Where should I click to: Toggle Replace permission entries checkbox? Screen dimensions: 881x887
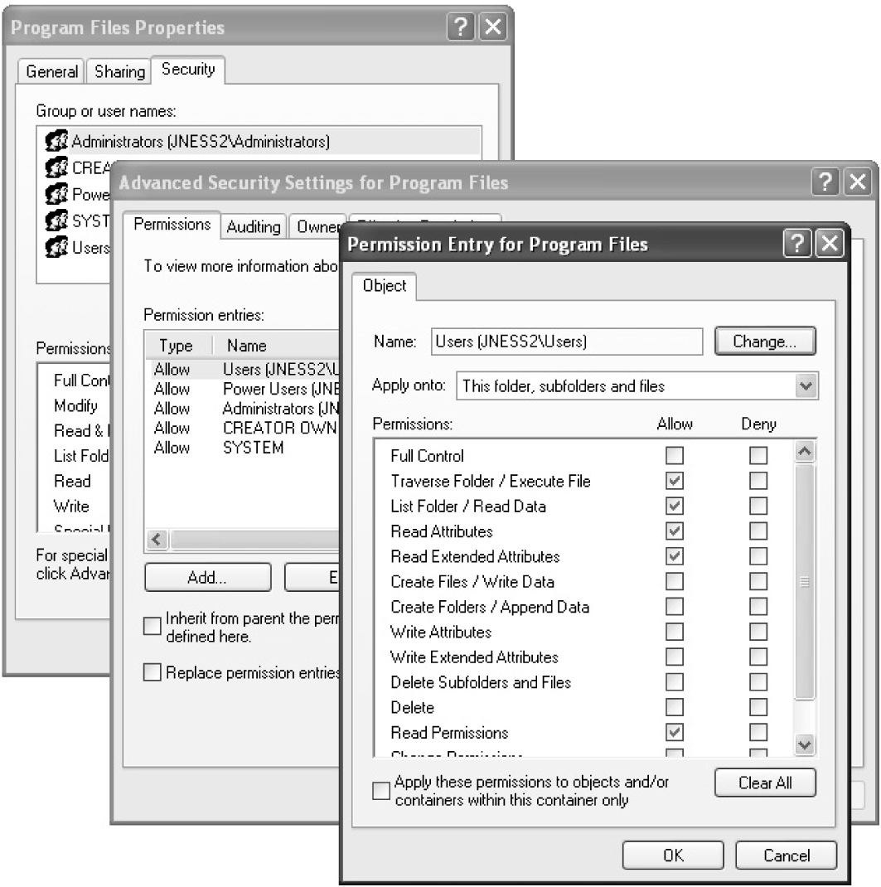click(x=152, y=672)
